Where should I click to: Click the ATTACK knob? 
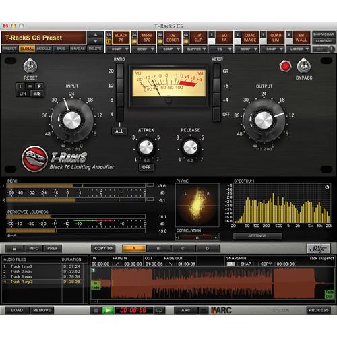tap(146, 148)
